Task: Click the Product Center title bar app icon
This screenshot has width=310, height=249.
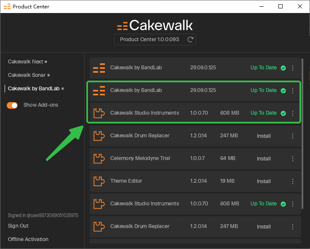Action: [x=7, y=6]
